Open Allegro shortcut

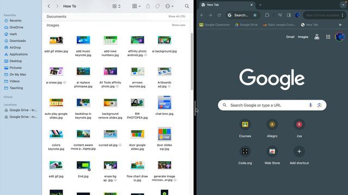[272, 128]
